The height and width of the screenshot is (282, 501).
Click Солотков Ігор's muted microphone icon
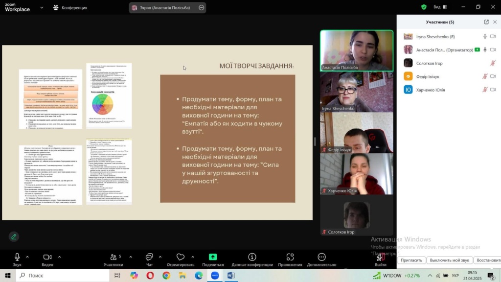pos(493,63)
